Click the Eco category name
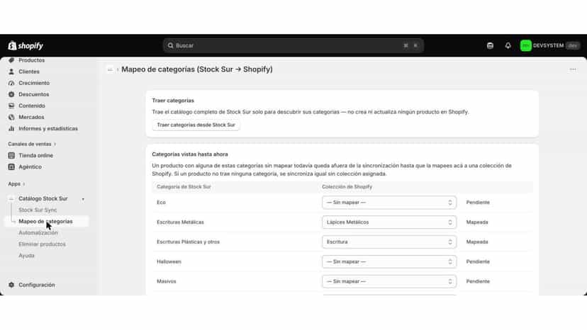This screenshot has height=330, width=587. (162, 203)
